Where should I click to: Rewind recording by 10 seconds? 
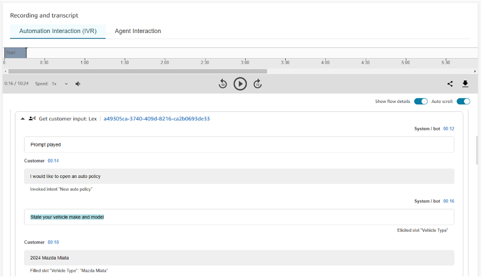click(x=222, y=84)
